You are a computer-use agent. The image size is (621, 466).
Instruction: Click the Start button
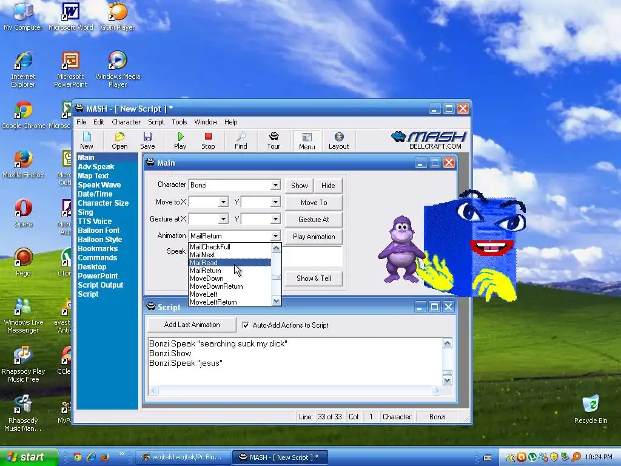pyautogui.click(x=29, y=457)
